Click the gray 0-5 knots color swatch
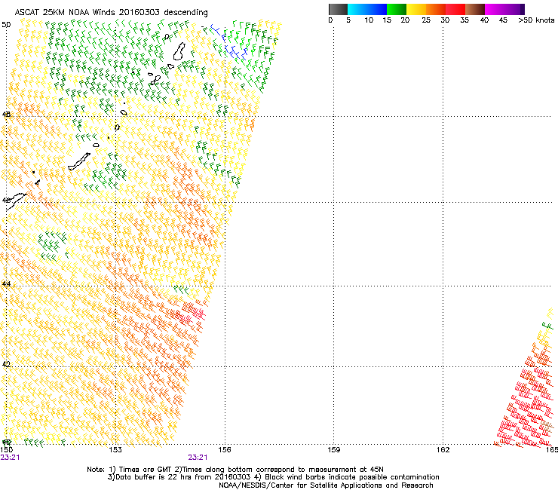 pyautogui.click(x=338, y=9)
